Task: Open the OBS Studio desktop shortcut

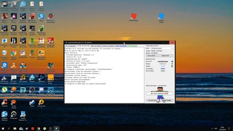Action: click(x=32, y=91)
